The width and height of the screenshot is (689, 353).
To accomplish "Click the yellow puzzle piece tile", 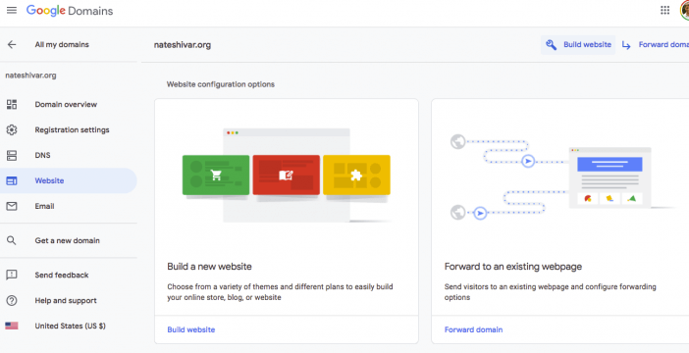I will pos(356,175).
